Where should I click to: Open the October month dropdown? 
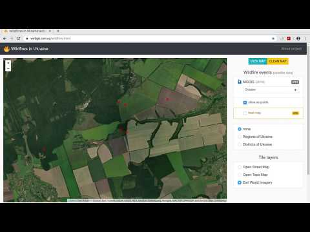coord(271,90)
